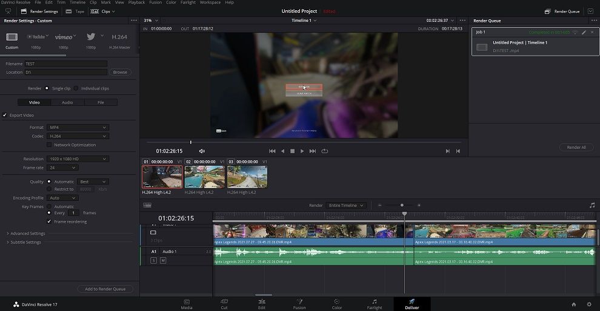This screenshot has width=600, height=311.
Task: Switch to the Edit page
Action: (x=262, y=304)
